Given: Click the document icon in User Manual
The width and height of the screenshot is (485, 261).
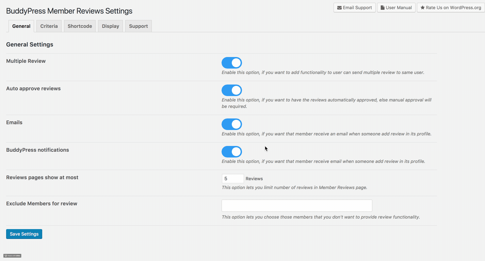Looking at the screenshot, I should (x=383, y=7).
